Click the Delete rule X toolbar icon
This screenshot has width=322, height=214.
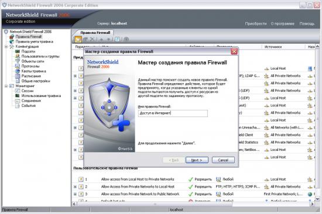point(93,39)
